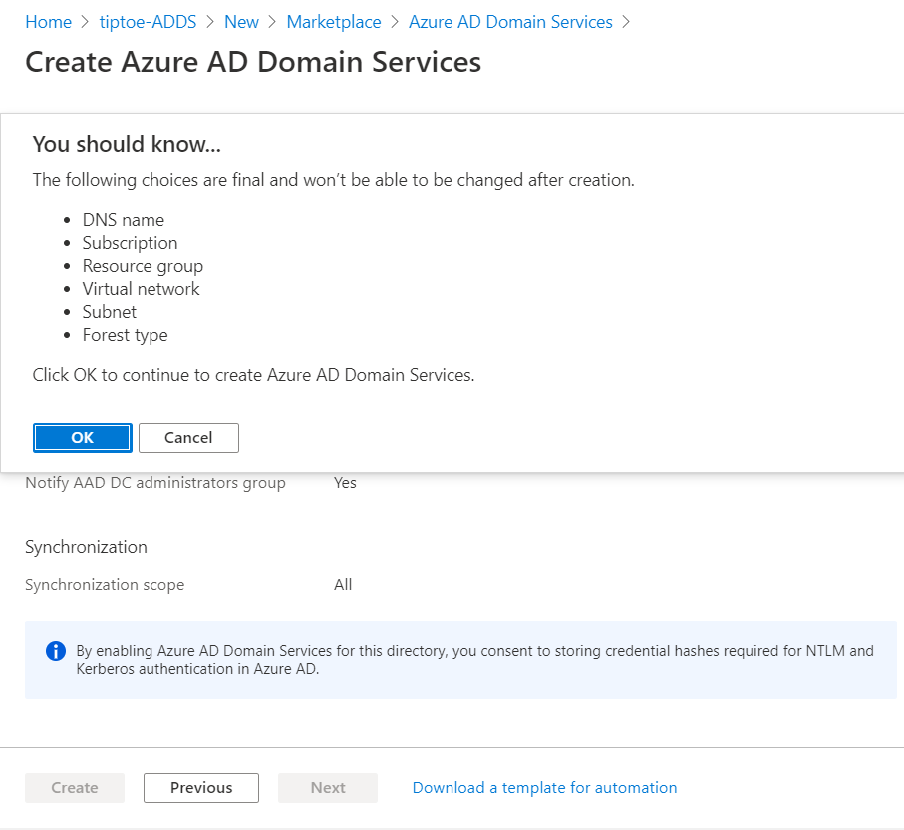
Task: Click 'Notify AAD DC administrators group' label
Action: pyautogui.click(x=155, y=483)
